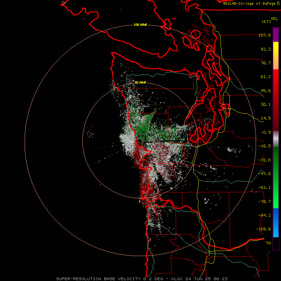The width and height of the screenshot is (281, 281).
Task: Click the NEXLAB-College of DuPage label
Action: [251, 3]
